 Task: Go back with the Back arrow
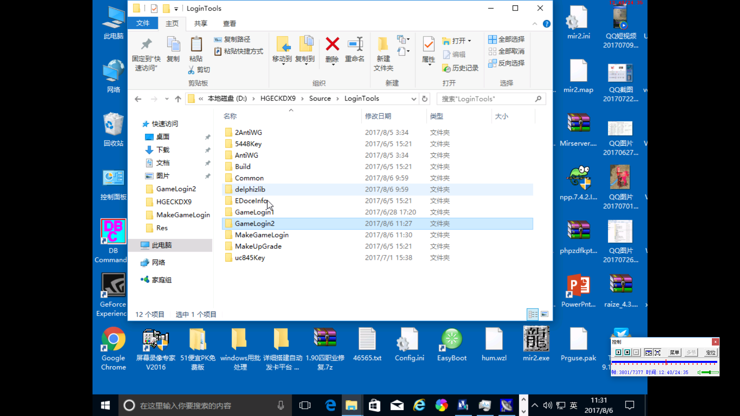tap(138, 99)
